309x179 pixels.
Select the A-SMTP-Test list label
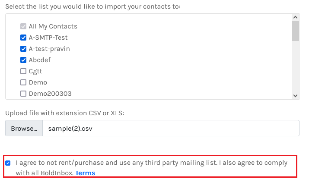pos(48,38)
